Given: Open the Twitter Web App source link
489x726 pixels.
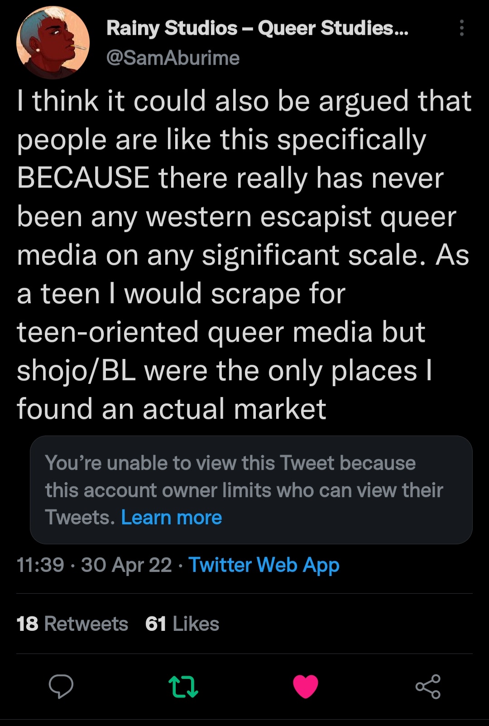Looking at the screenshot, I should pos(264,565).
